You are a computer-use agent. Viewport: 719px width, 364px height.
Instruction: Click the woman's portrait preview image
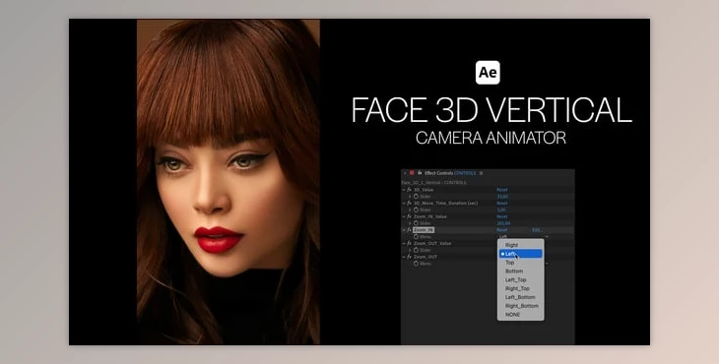tap(229, 182)
